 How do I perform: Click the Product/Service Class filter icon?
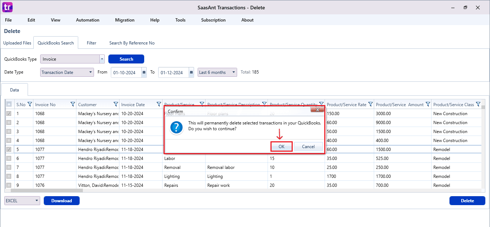coord(478,104)
